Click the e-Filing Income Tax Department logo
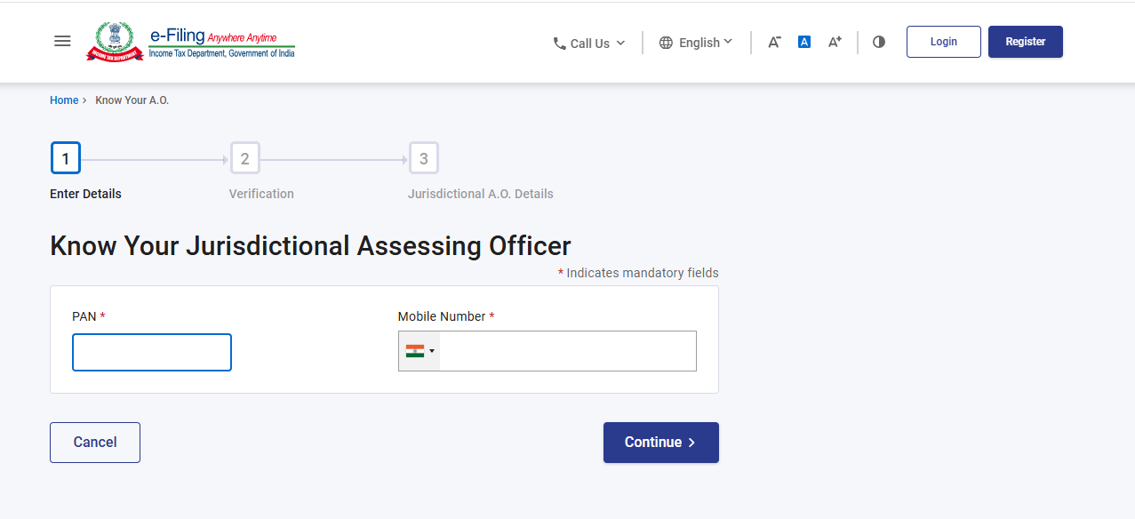1135x519 pixels. (x=190, y=41)
